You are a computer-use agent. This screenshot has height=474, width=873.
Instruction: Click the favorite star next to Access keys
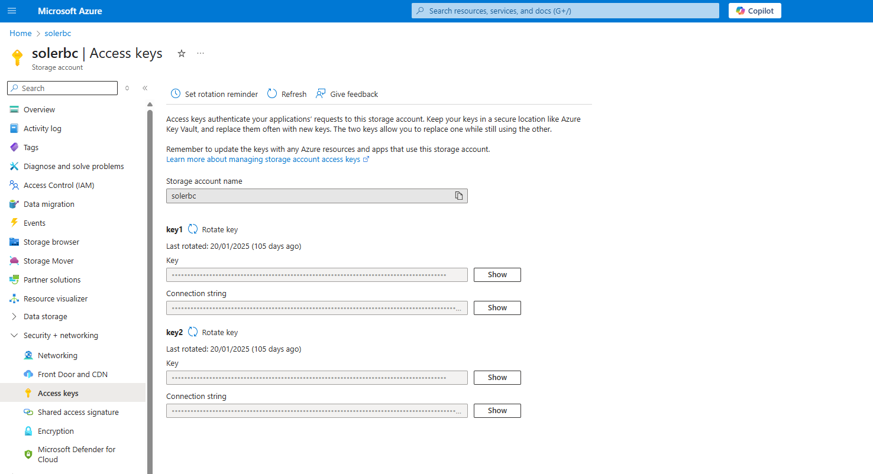182,54
